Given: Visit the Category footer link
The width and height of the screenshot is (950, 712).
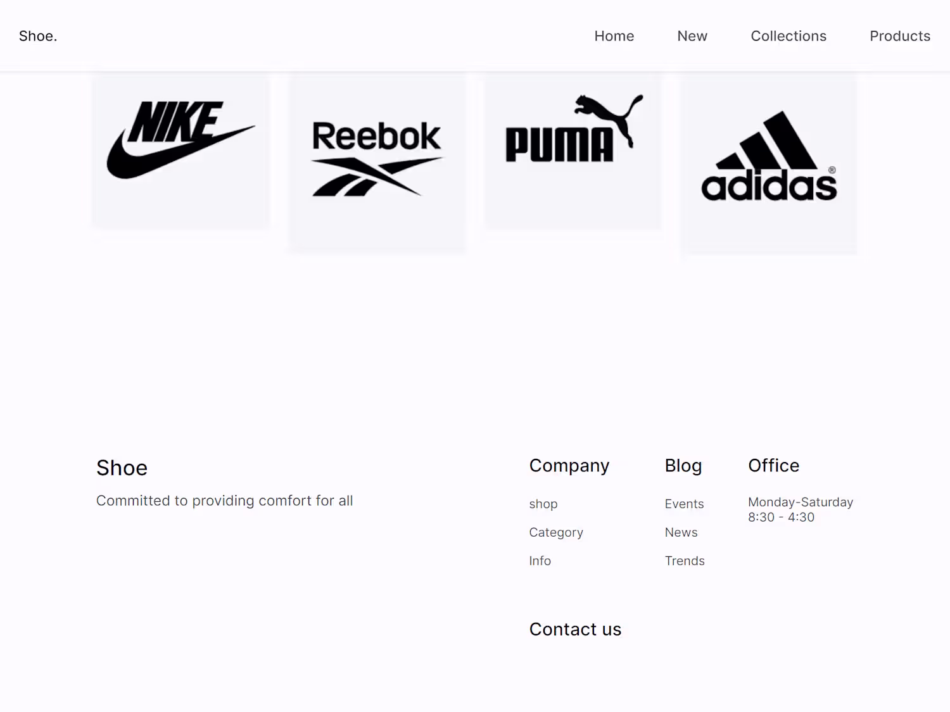Looking at the screenshot, I should coord(556,532).
